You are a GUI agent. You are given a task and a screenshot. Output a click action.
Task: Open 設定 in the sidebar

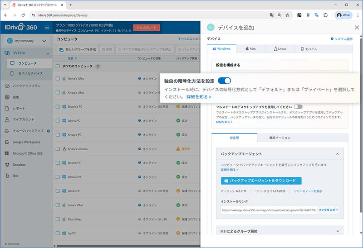point(16,97)
